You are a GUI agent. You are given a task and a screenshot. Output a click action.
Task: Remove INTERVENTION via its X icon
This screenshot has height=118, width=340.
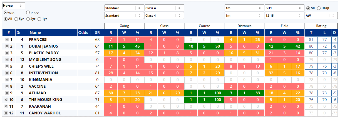click(x=7, y=73)
